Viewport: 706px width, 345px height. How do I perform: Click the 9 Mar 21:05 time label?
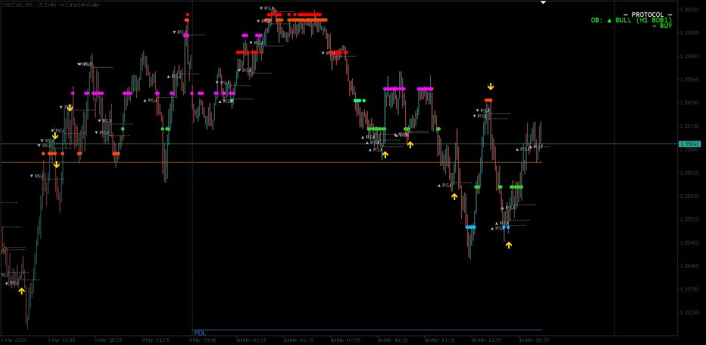[156, 340]
